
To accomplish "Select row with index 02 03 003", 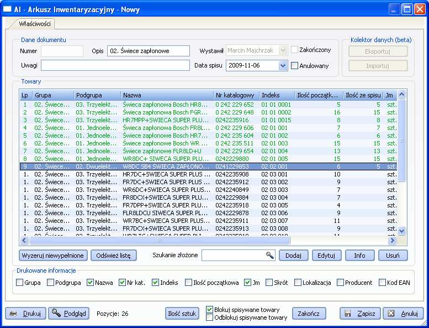I will (x=209, y=190).
